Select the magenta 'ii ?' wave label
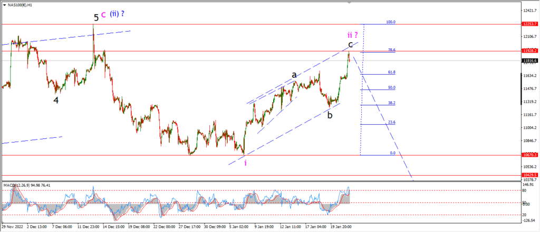Image resolution: width=540 pixels, height=232 pixels. pos(352,34)
